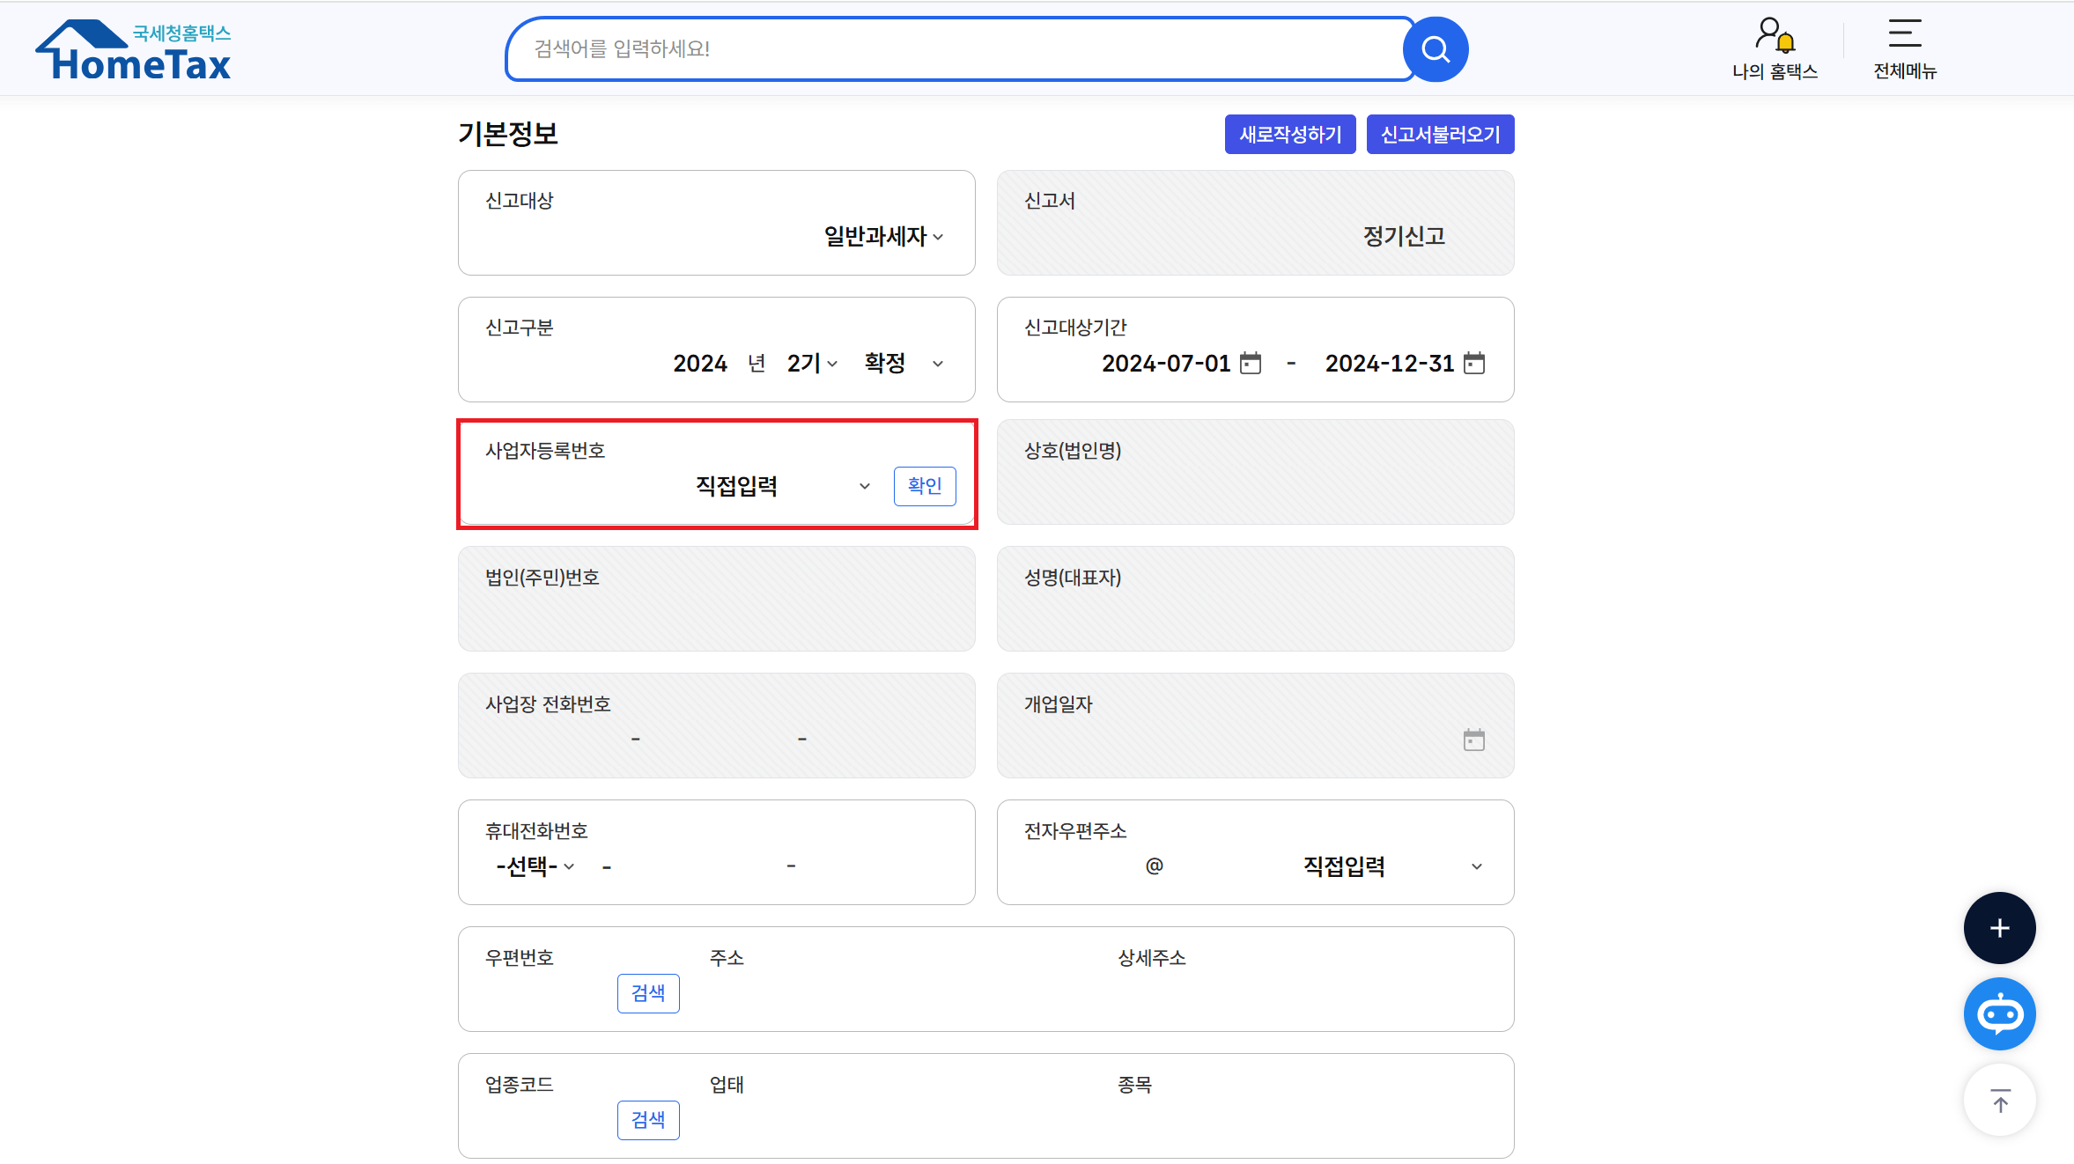Expand the 일반과세자 dropdown
This screenshot has height=1164, width=2074.
pos(883,237)
